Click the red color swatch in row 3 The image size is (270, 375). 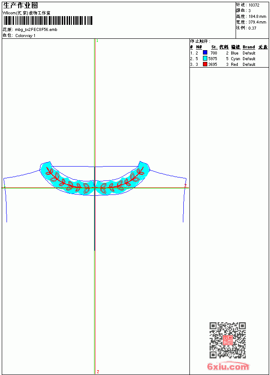(205, 64)
